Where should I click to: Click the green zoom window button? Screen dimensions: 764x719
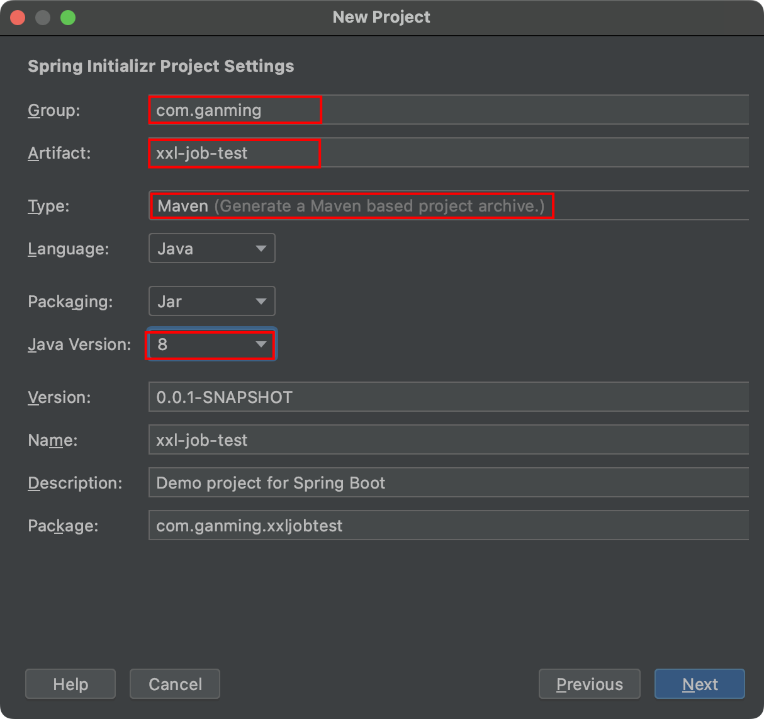(x=68, y=18)
